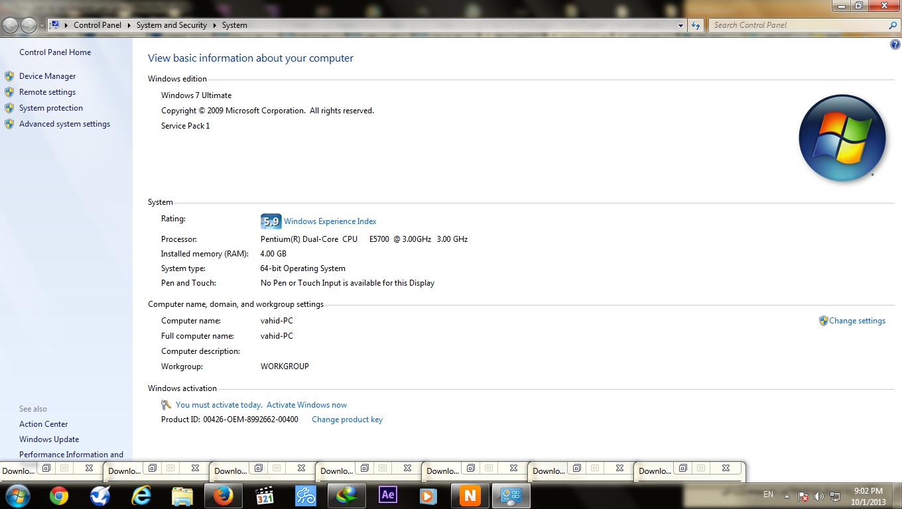Open the Windows Experience Index link

tap(330, 221)
